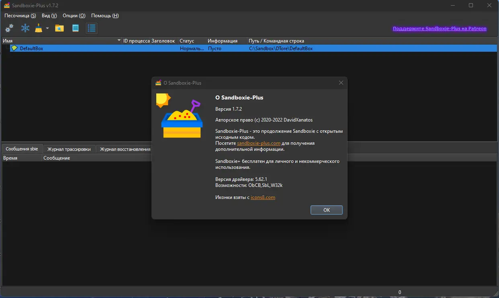
Task: Open the notepad edit-ini toolbar icon
Action: pyautogui.click(x=75, y=28)
